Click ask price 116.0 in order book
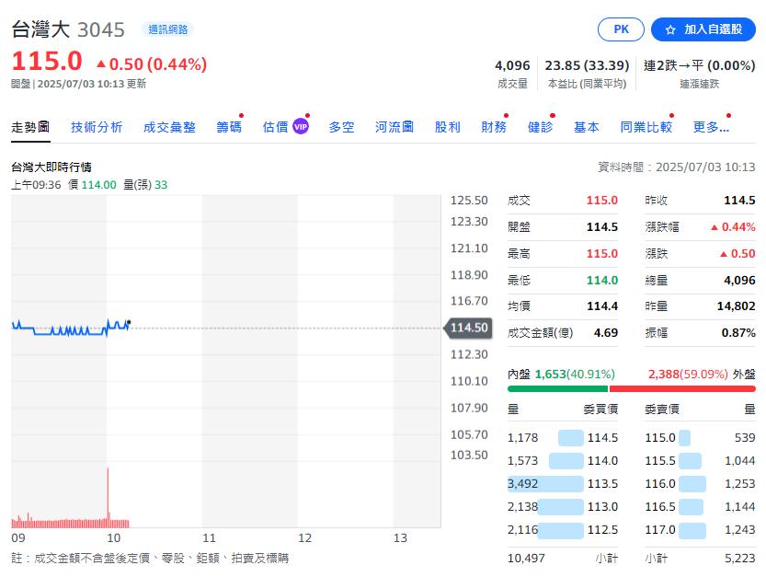Screen dimensions: 766x577 pyautogui.click(x=660, y=484)
